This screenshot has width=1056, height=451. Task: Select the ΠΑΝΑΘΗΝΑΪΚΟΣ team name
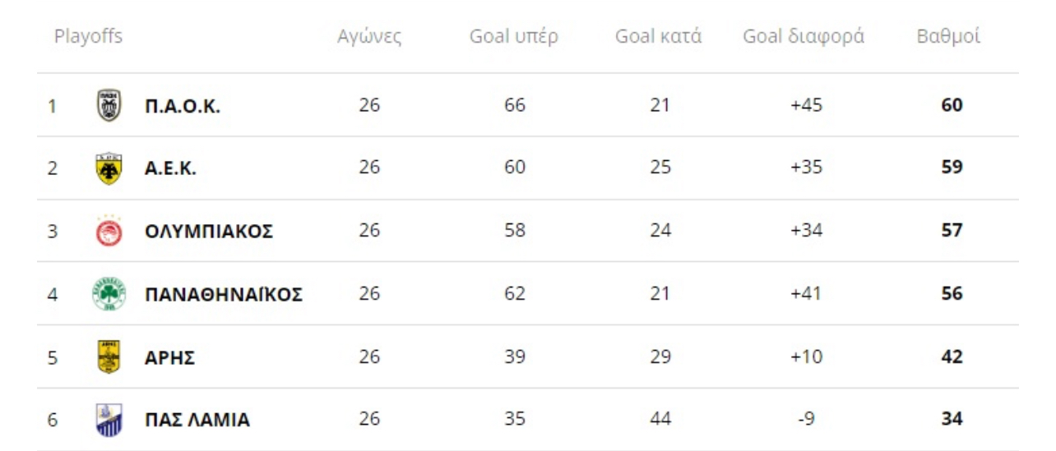pos(224,294)
